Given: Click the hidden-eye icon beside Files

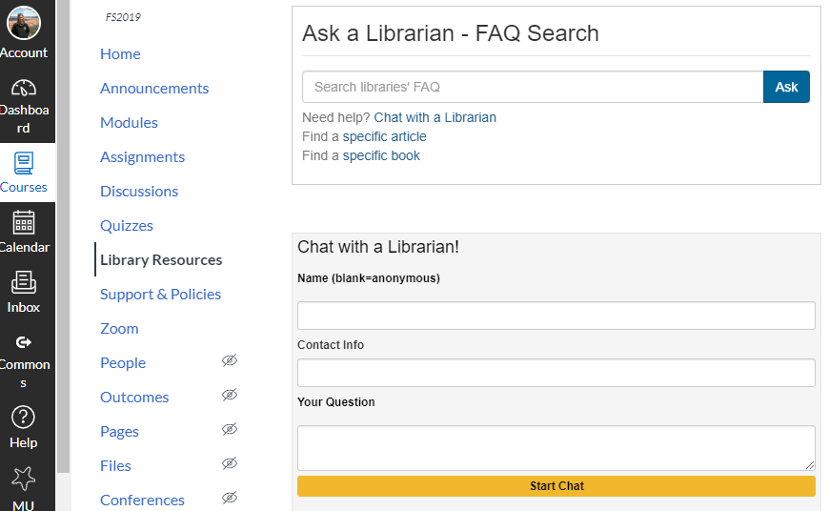Looking at the screenshot, I should (229, 464).
